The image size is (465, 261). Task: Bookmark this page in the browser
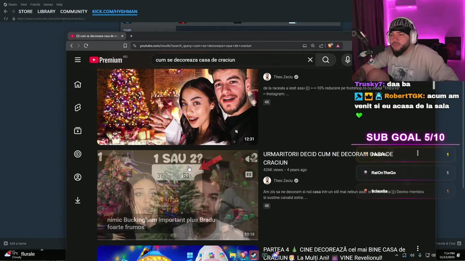125,46
